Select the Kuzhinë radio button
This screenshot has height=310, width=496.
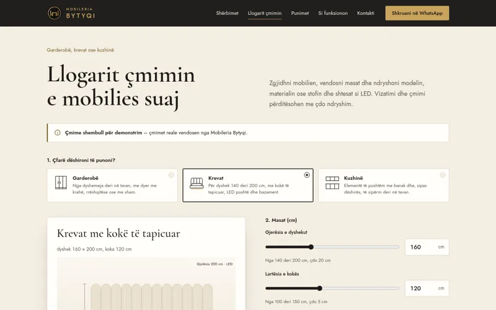[x=443, y=175]
